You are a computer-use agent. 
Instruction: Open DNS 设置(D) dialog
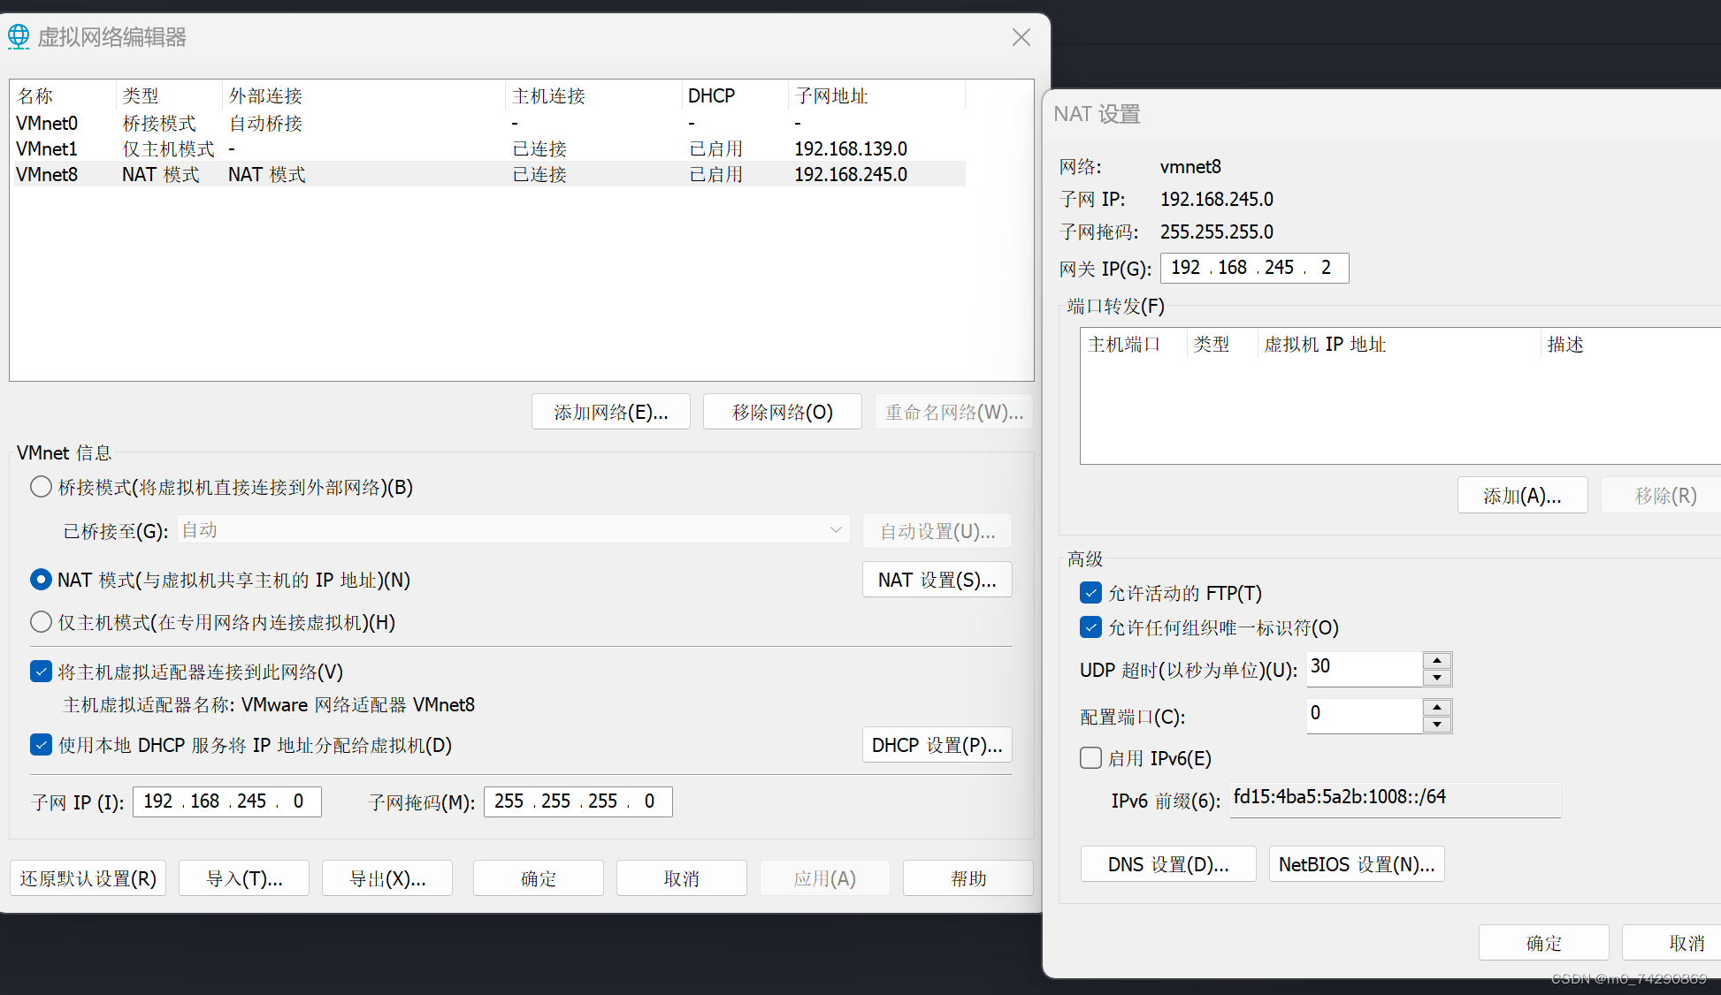point(1167,863)
